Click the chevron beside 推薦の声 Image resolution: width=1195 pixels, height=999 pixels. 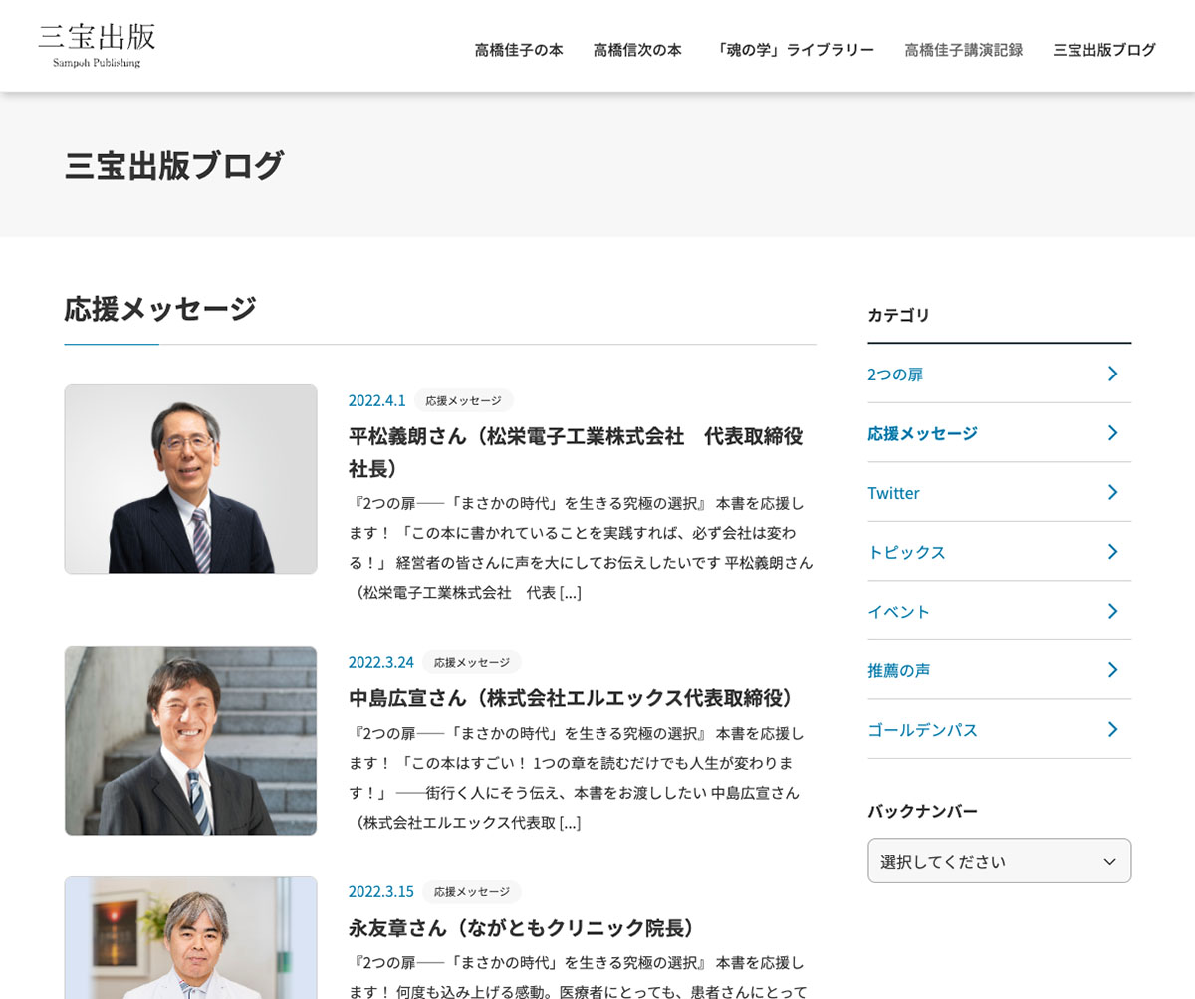[x=1112, y=670]
